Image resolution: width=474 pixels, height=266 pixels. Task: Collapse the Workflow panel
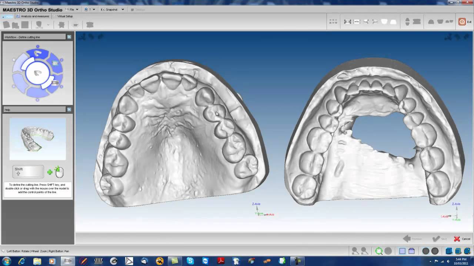click(69, 37)
